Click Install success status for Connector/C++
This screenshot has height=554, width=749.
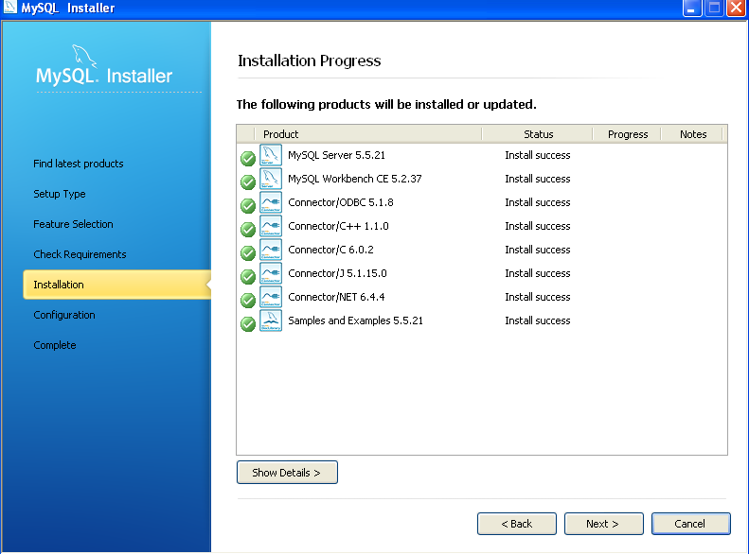pyautogui.click(x=538, y=226)
